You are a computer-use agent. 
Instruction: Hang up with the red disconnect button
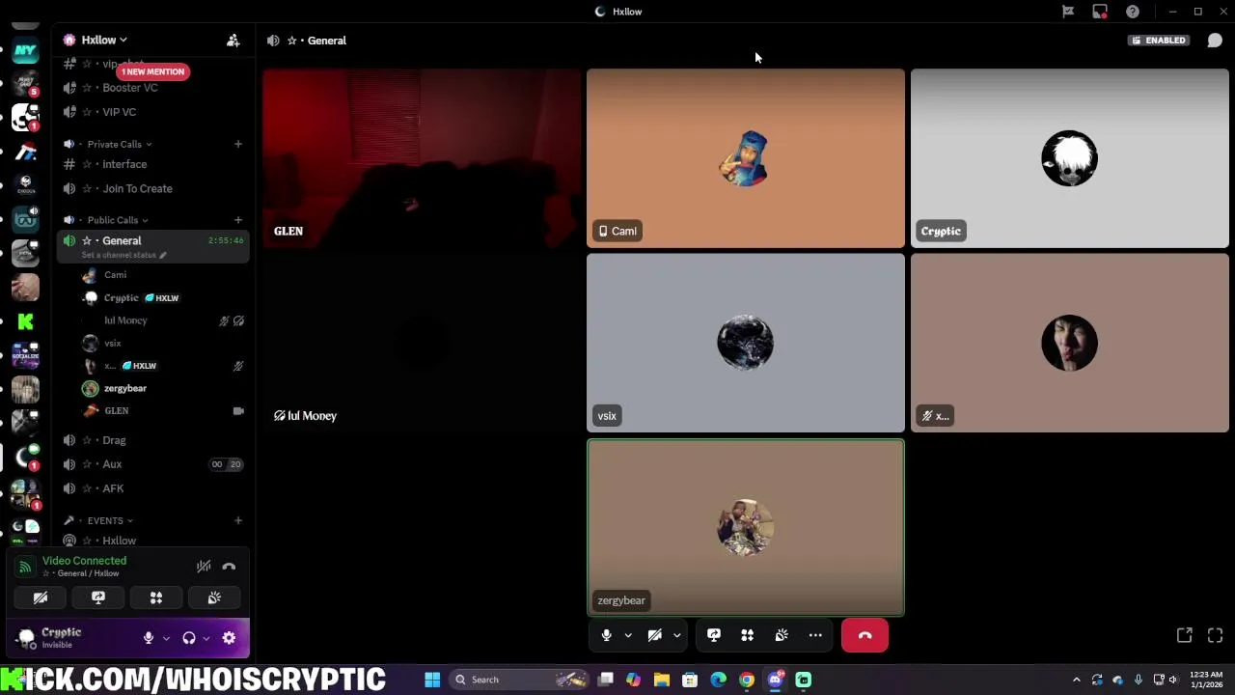click(864, 635)
